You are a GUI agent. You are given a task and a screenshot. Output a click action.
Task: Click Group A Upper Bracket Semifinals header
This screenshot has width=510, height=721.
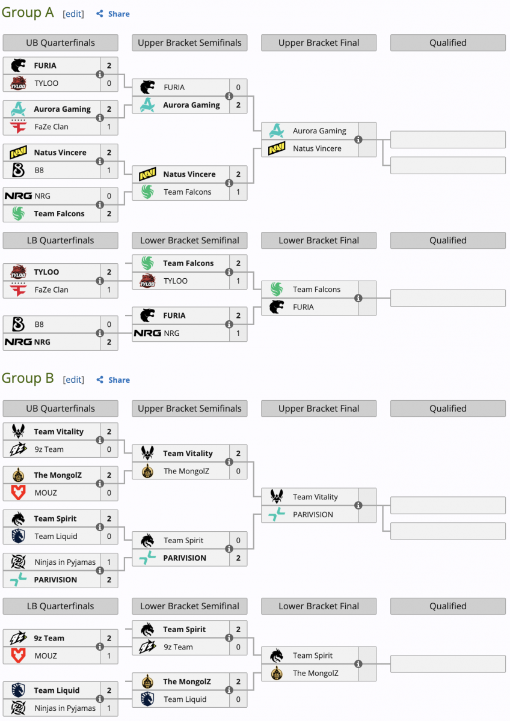(x=189, y=43)
